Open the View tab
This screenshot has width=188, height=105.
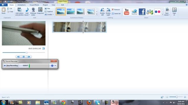[x=53, y=5]
